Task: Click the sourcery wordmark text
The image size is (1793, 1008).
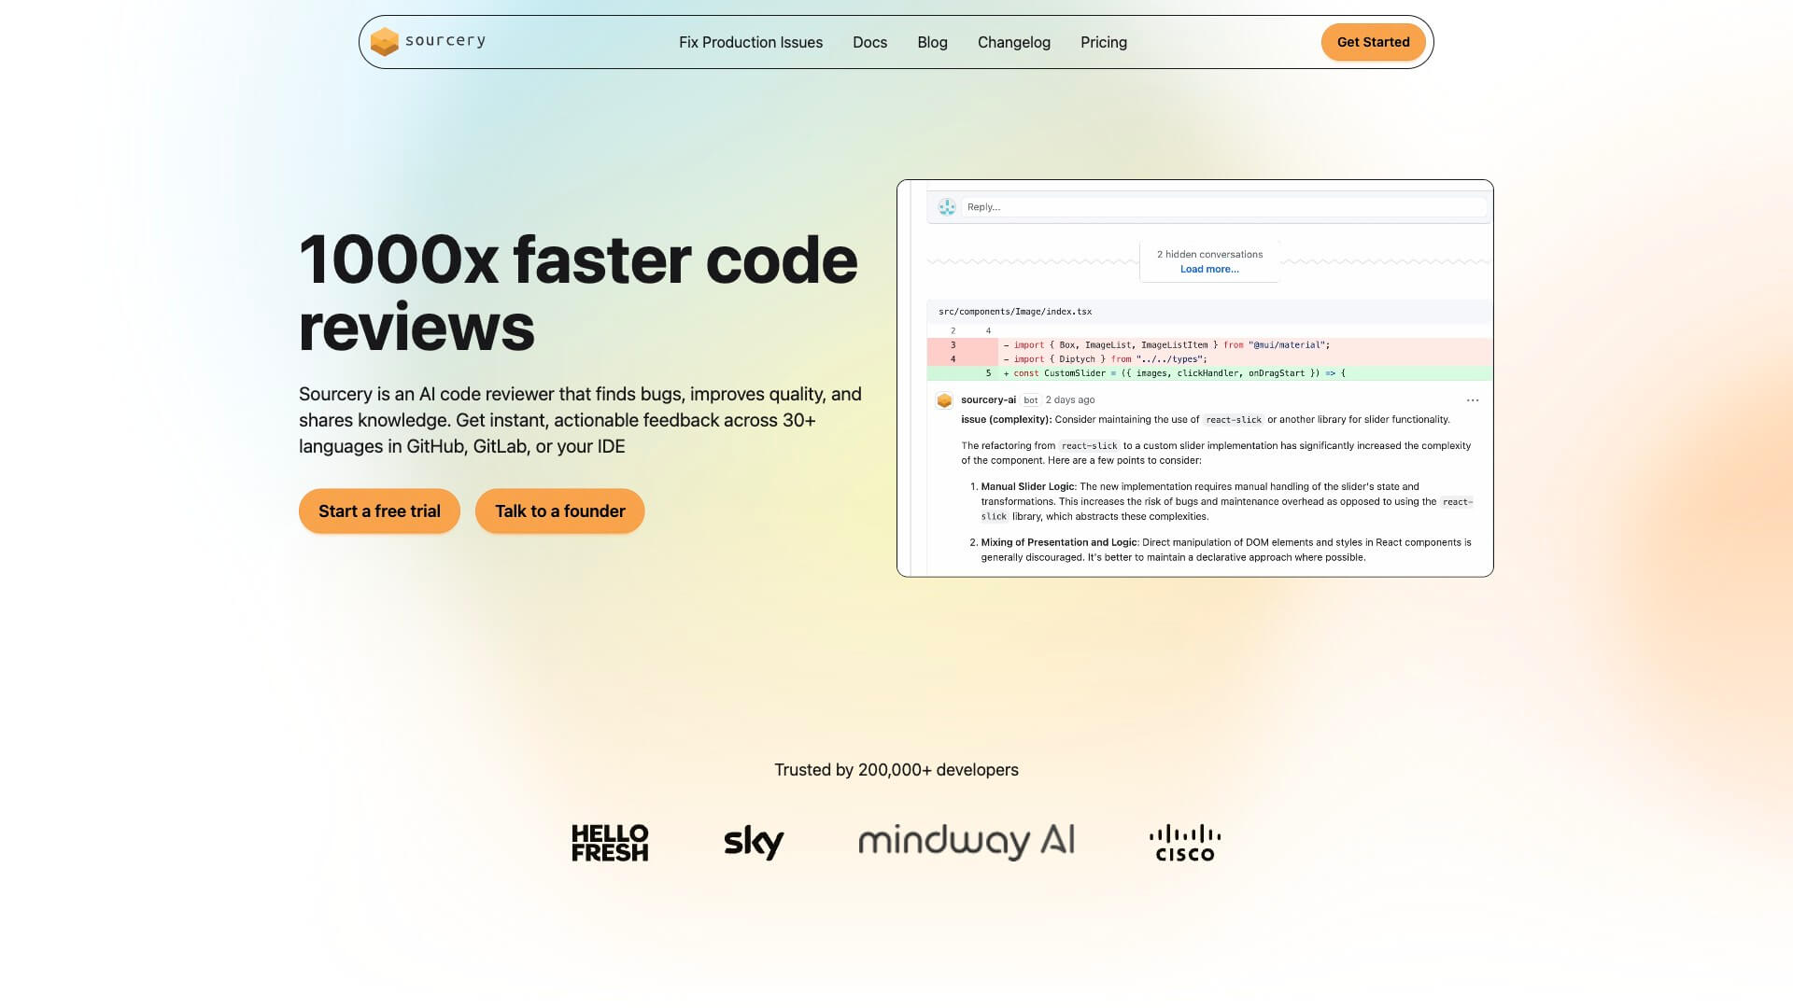Action: click(445, 41)
